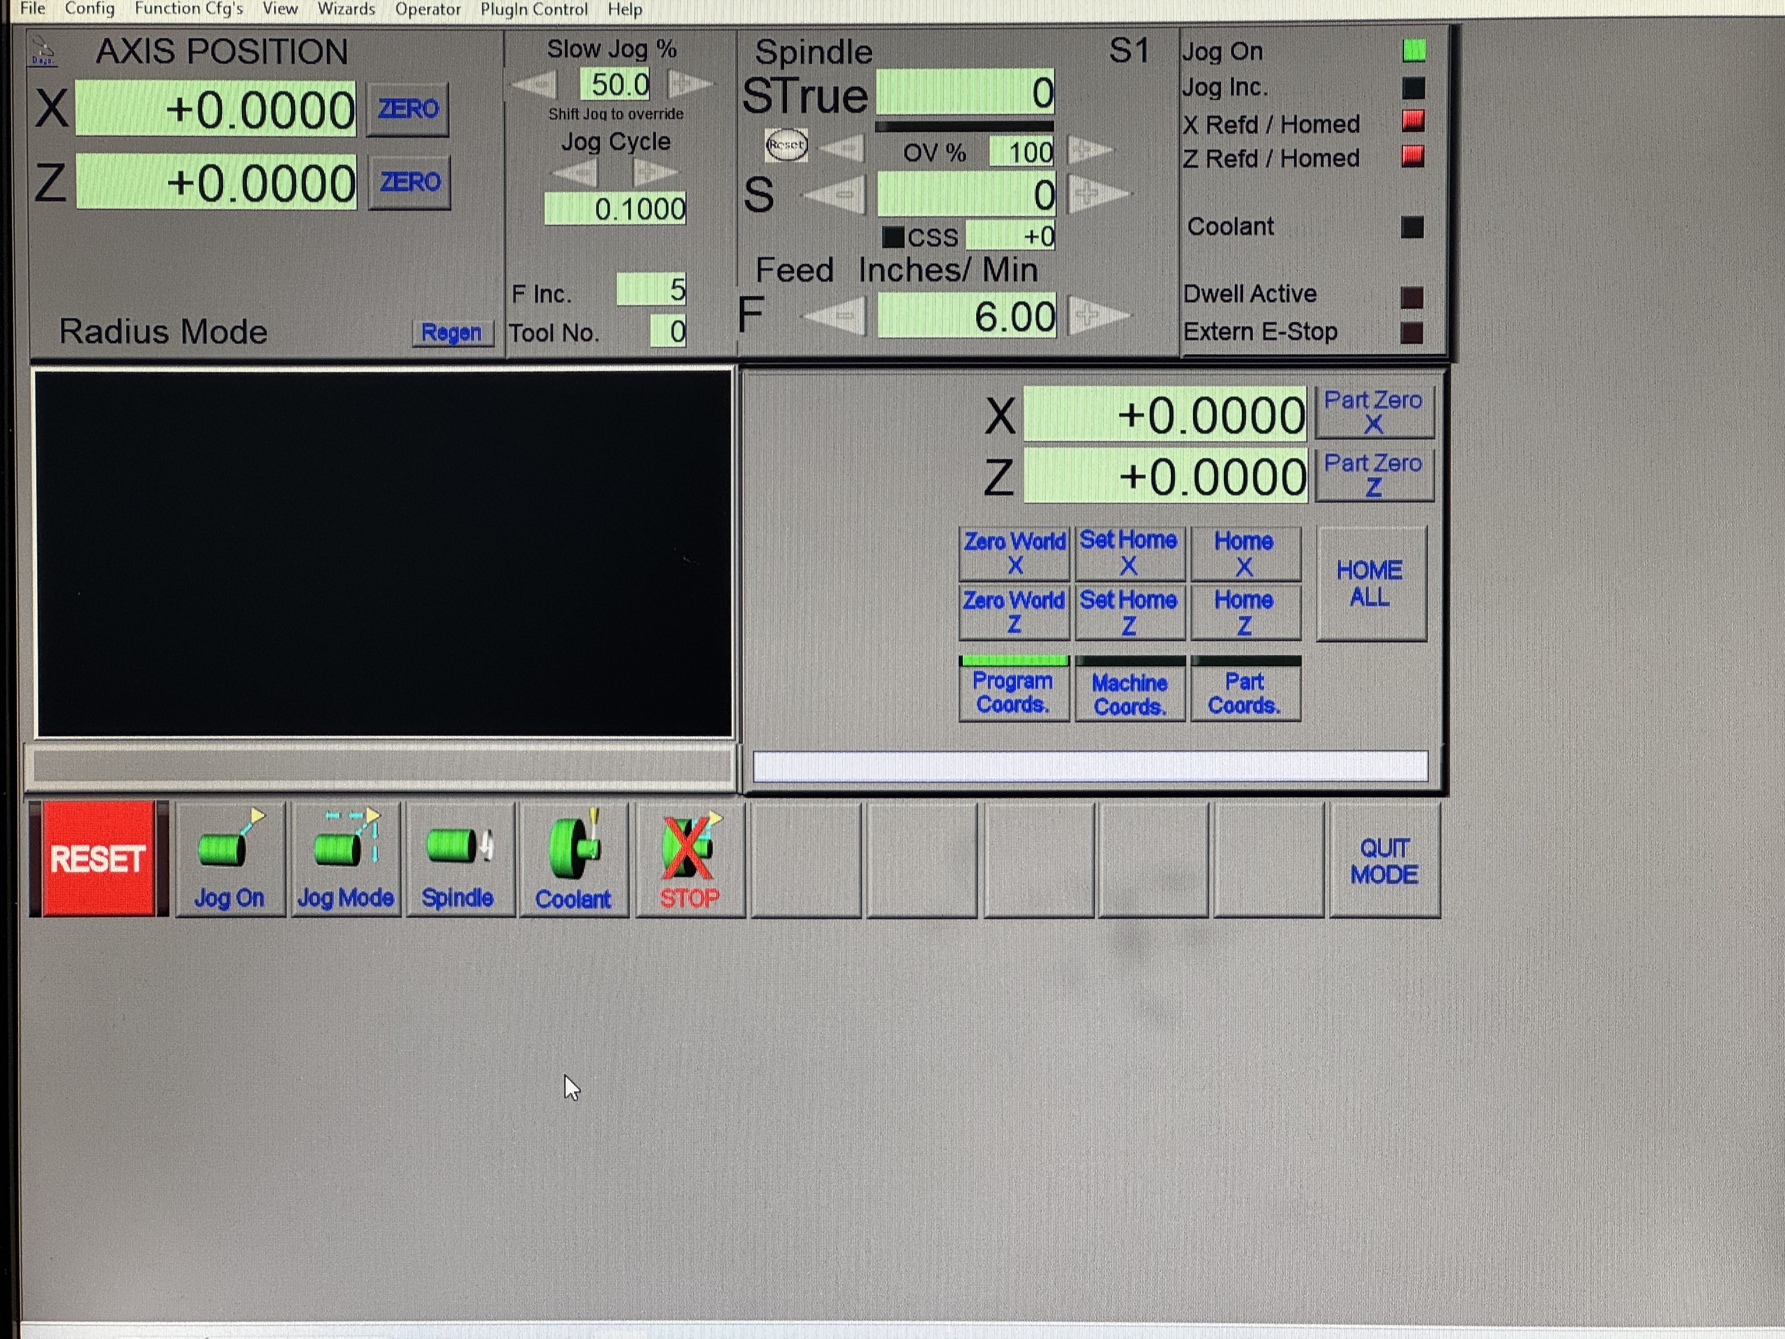Viewport: 1785px width, 1339px height.
Task: Open Jog Mode icon button
Action: (345, 859)
